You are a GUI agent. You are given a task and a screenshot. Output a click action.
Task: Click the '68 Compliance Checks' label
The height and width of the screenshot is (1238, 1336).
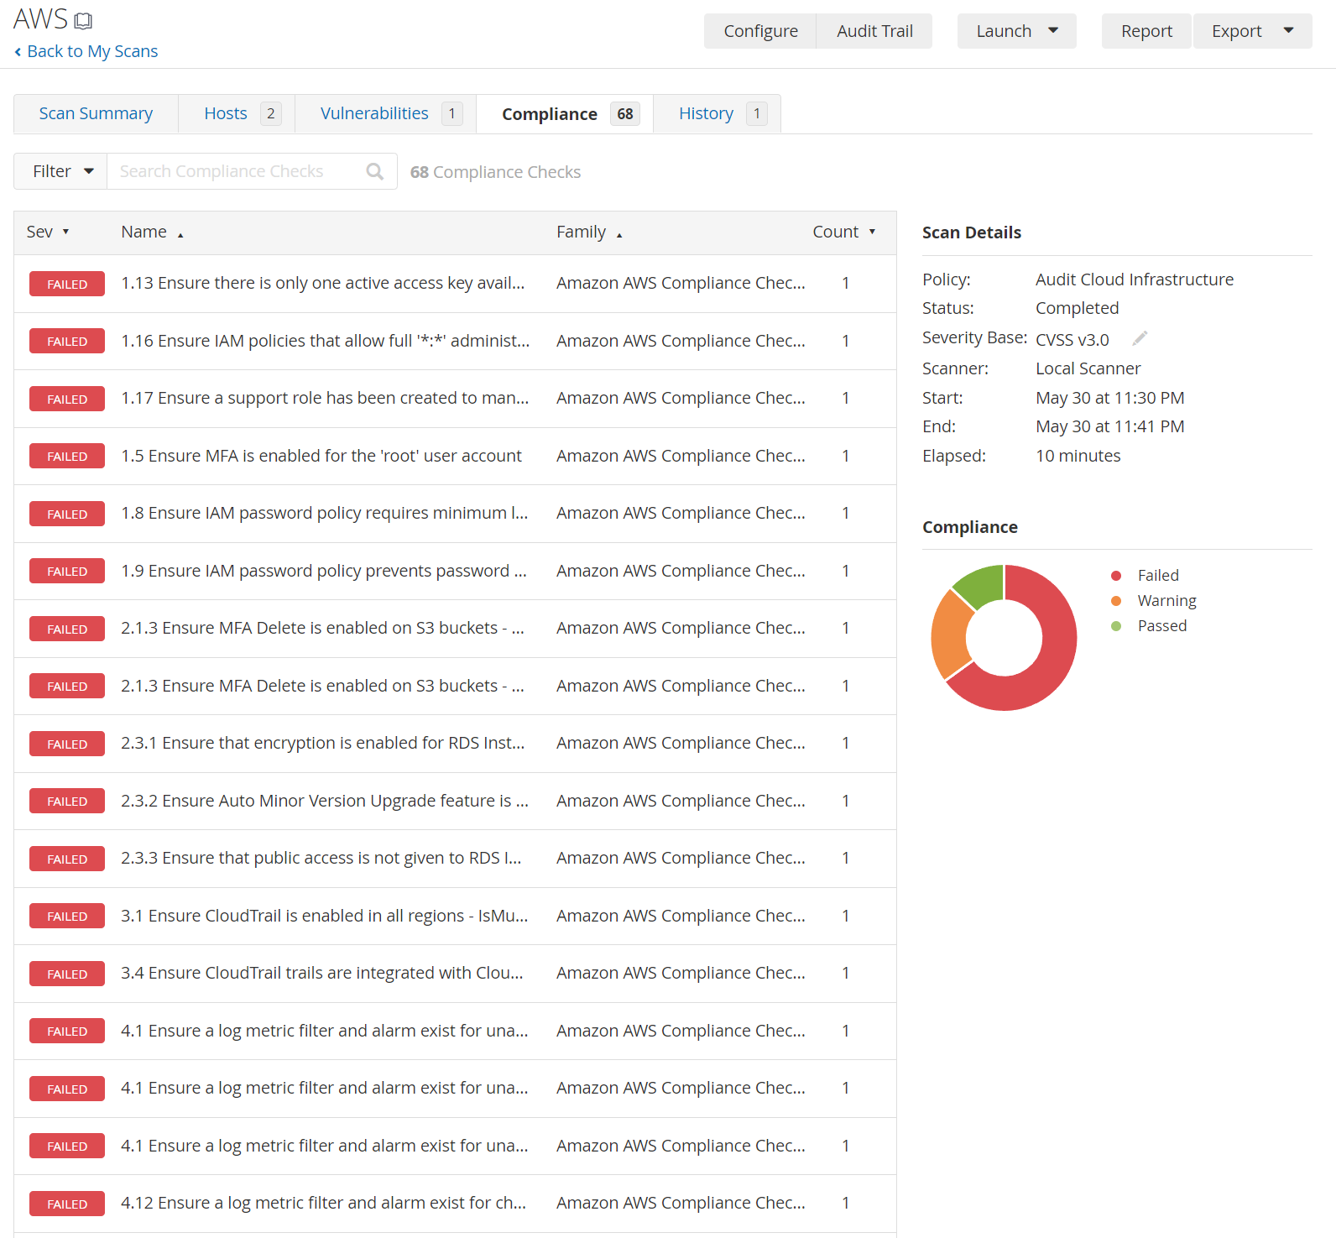coord(495,172)
